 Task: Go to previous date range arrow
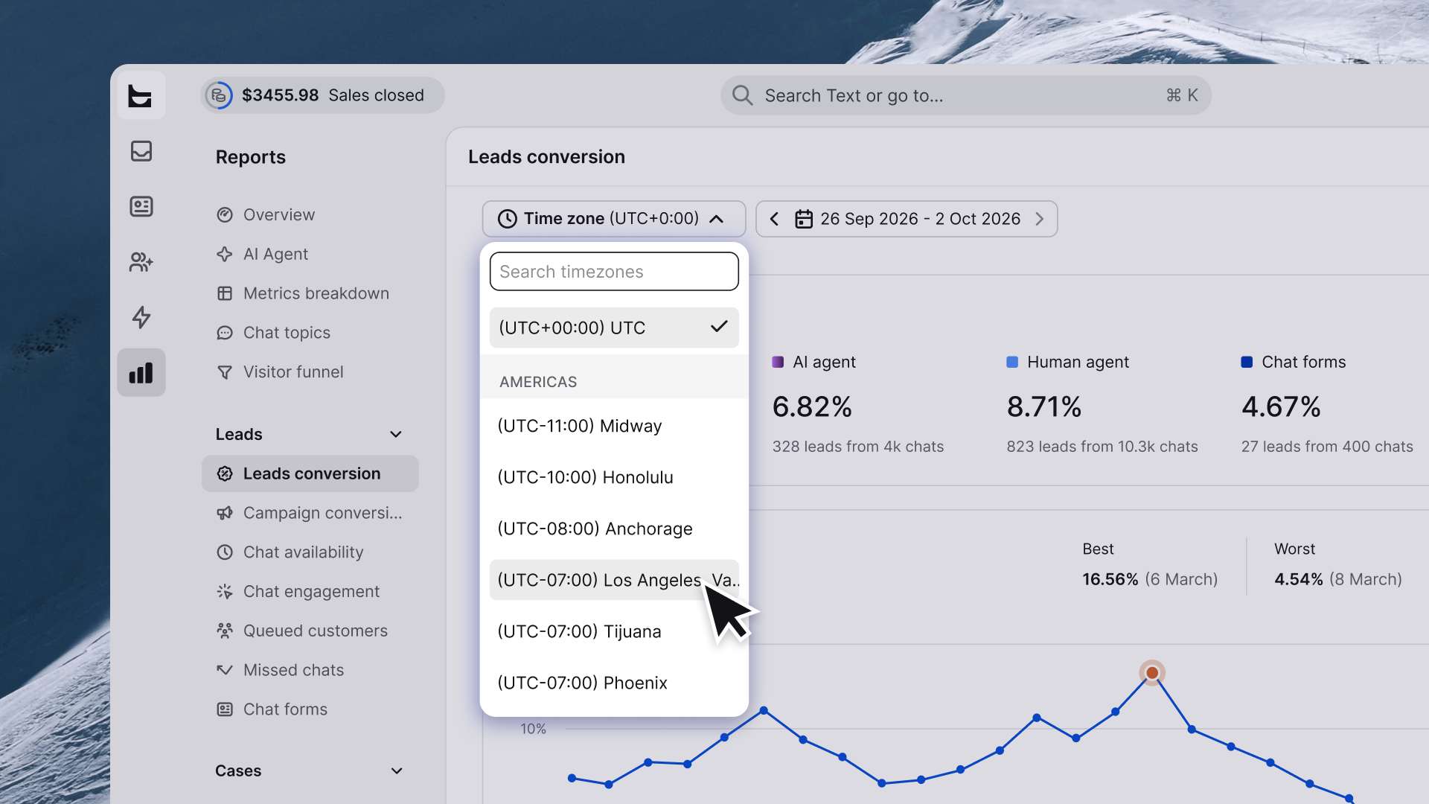(x=774, y=219)
